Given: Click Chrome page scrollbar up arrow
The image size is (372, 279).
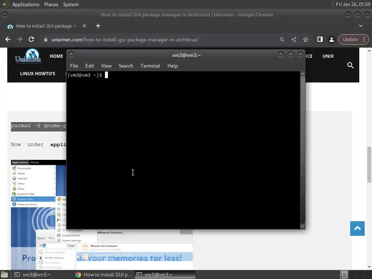Looking at the screenshot, I should [x=369, y=50].
